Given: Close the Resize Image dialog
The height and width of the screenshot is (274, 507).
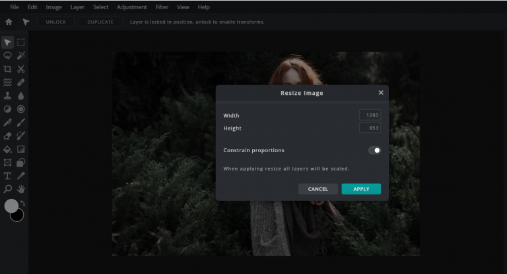Looking at the screenshot, I should (381, 93).
